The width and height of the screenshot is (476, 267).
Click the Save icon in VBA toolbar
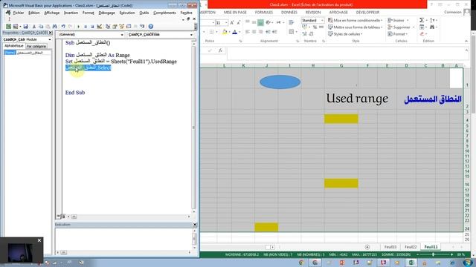pos(25,27)
